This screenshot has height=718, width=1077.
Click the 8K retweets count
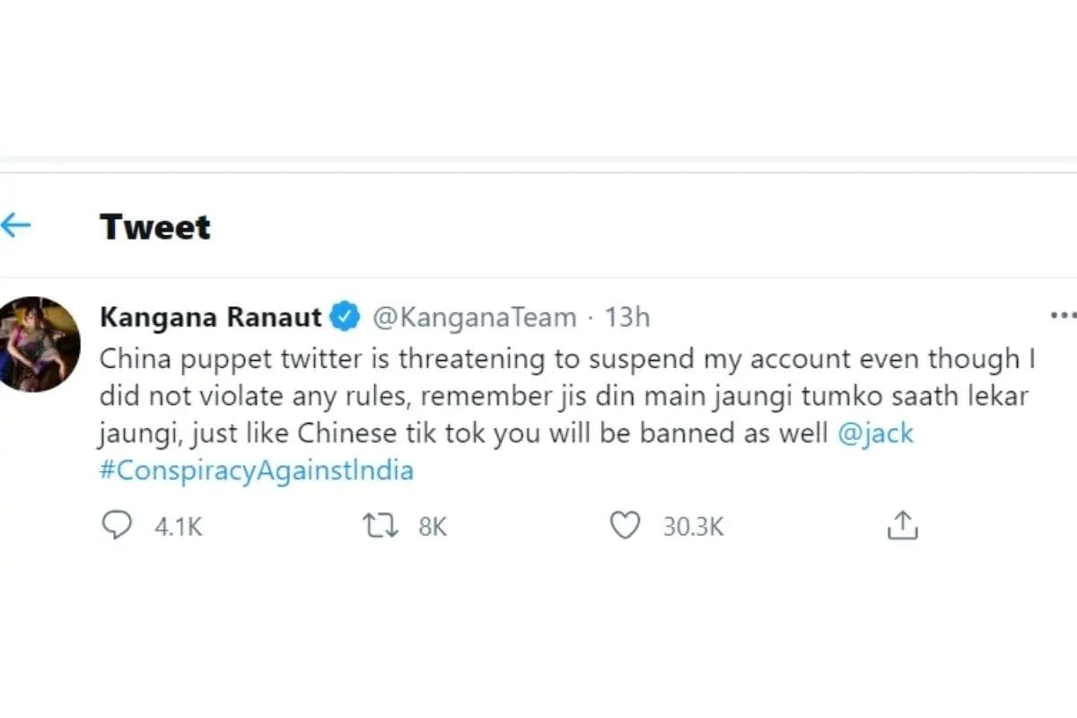click(x=433, y=527)
